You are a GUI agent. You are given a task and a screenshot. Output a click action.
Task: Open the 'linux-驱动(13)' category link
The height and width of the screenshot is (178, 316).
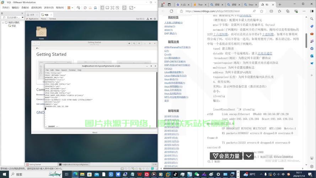click(x=171, y=79)
